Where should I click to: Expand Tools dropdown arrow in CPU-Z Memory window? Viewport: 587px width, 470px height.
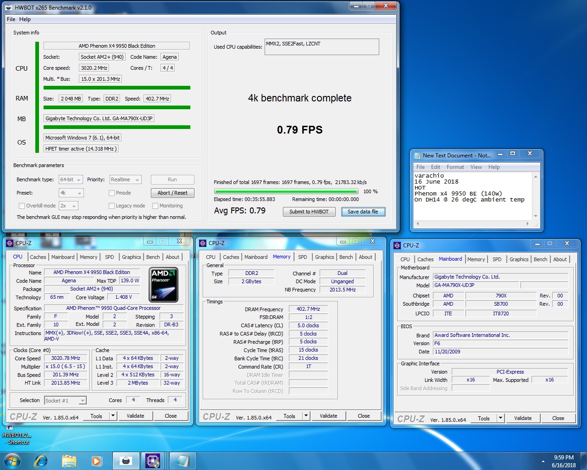coord(306,416)
